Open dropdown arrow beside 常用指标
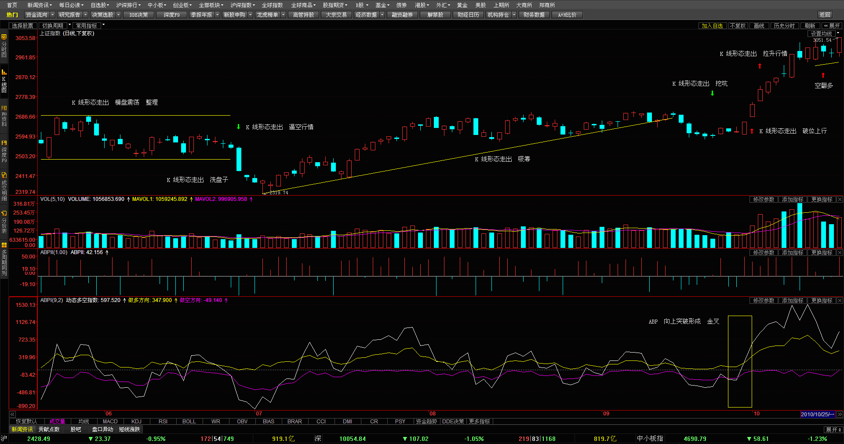This screenshot has width=844, height=444. (x=103, y=25)
